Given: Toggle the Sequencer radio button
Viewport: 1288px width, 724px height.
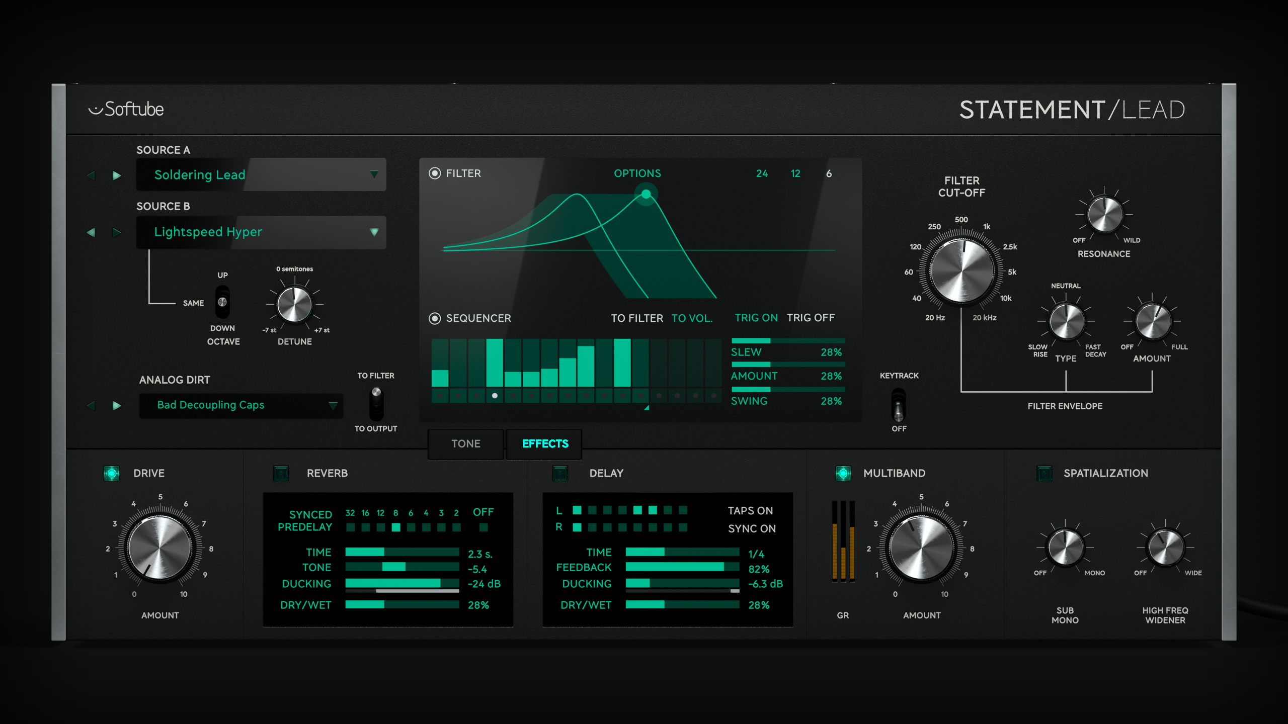Looking at the screenshot, I should tap(435, 318).
